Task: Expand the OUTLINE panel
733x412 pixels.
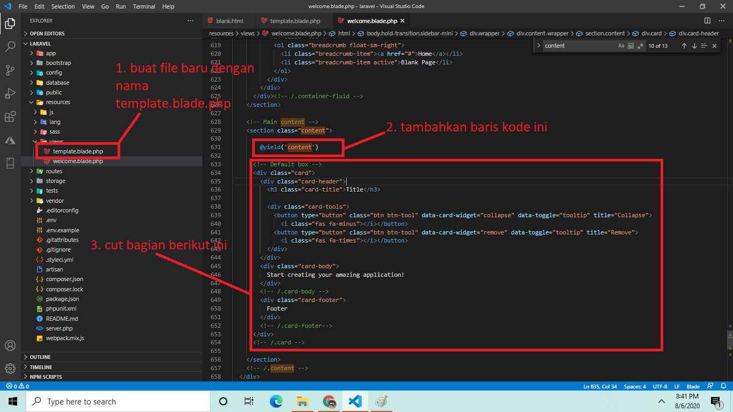Action: coord(112,357)
